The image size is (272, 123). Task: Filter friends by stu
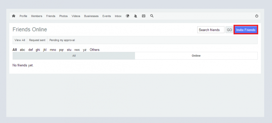(x=69, y=50)
